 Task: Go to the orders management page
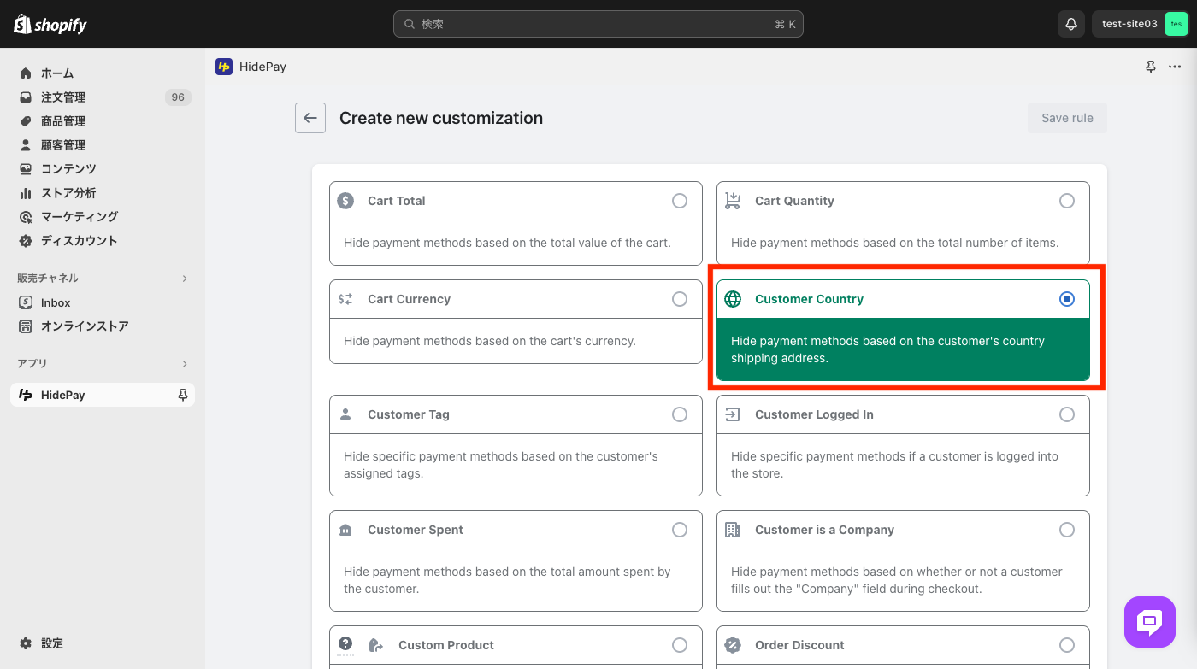tap(63, 97)
